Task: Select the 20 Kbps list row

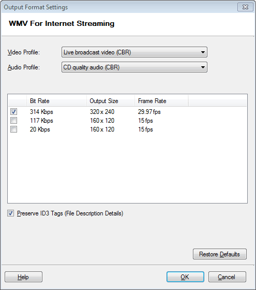Action: point(127,129)
